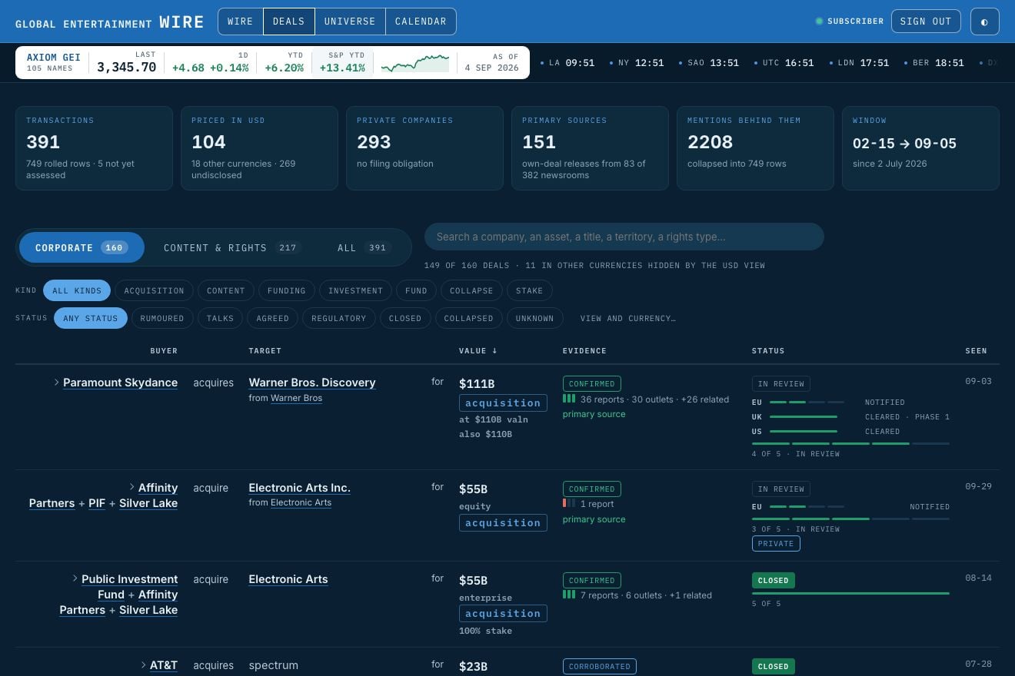Image resolution: width=1015 pixels, height=676 pixels.
Task: Click the Paramount deal 4 of 5 progress bar
Action: click(850, 443)
